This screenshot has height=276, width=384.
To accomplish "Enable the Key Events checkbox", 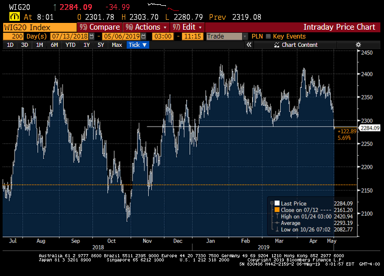I will point(269,36).
